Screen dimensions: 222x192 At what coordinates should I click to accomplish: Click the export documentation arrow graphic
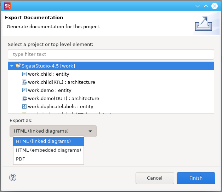click(x=204, y=23)
